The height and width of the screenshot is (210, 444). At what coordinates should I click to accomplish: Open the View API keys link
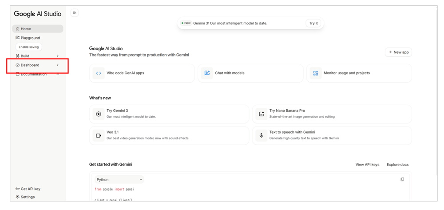367,165
